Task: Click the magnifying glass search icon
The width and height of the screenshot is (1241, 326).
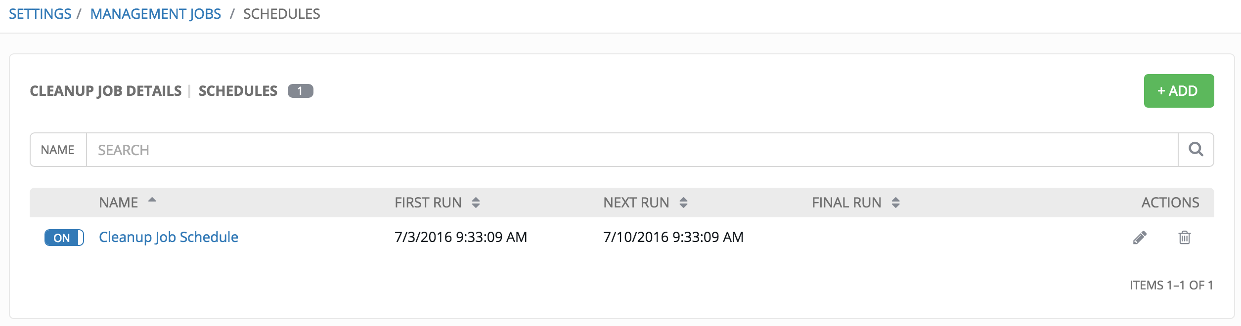Action: (1196, 149)
